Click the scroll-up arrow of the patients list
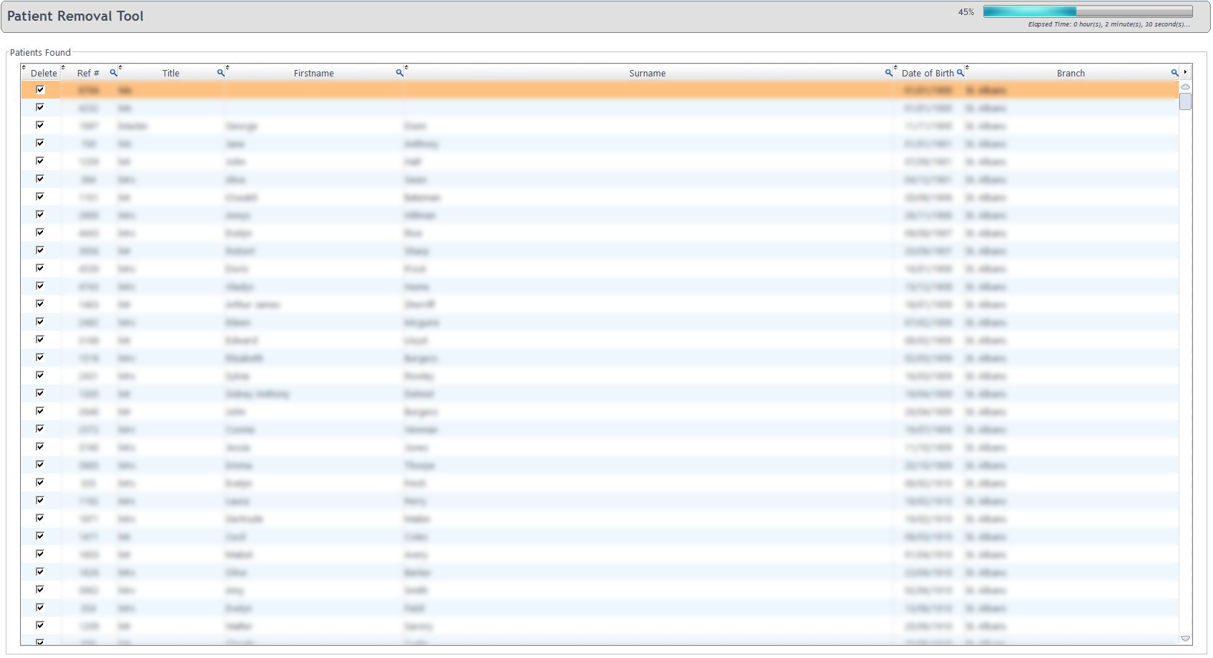Image resolution: width=1213 pixels, height=658 pixels. point(1185,86)
